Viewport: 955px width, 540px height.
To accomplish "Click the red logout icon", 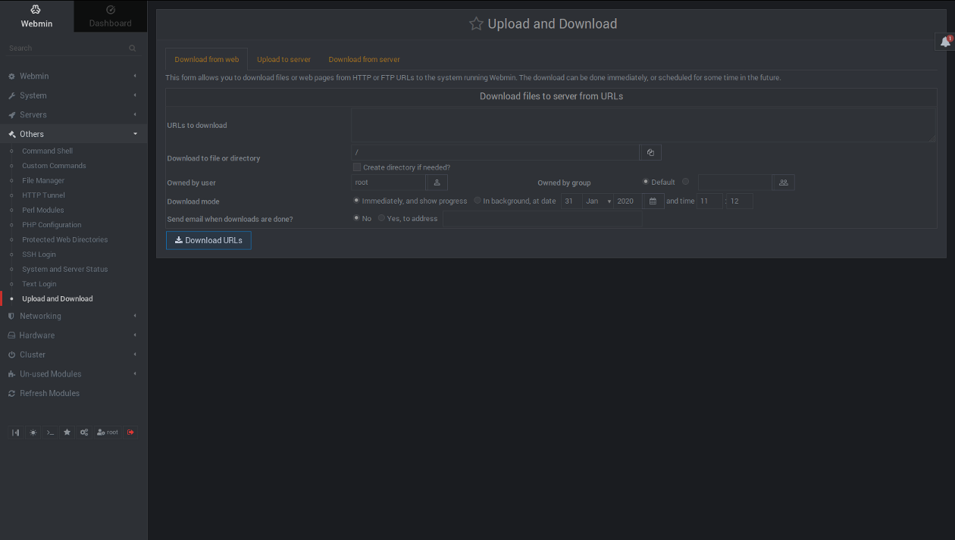I will click(130, 432).
